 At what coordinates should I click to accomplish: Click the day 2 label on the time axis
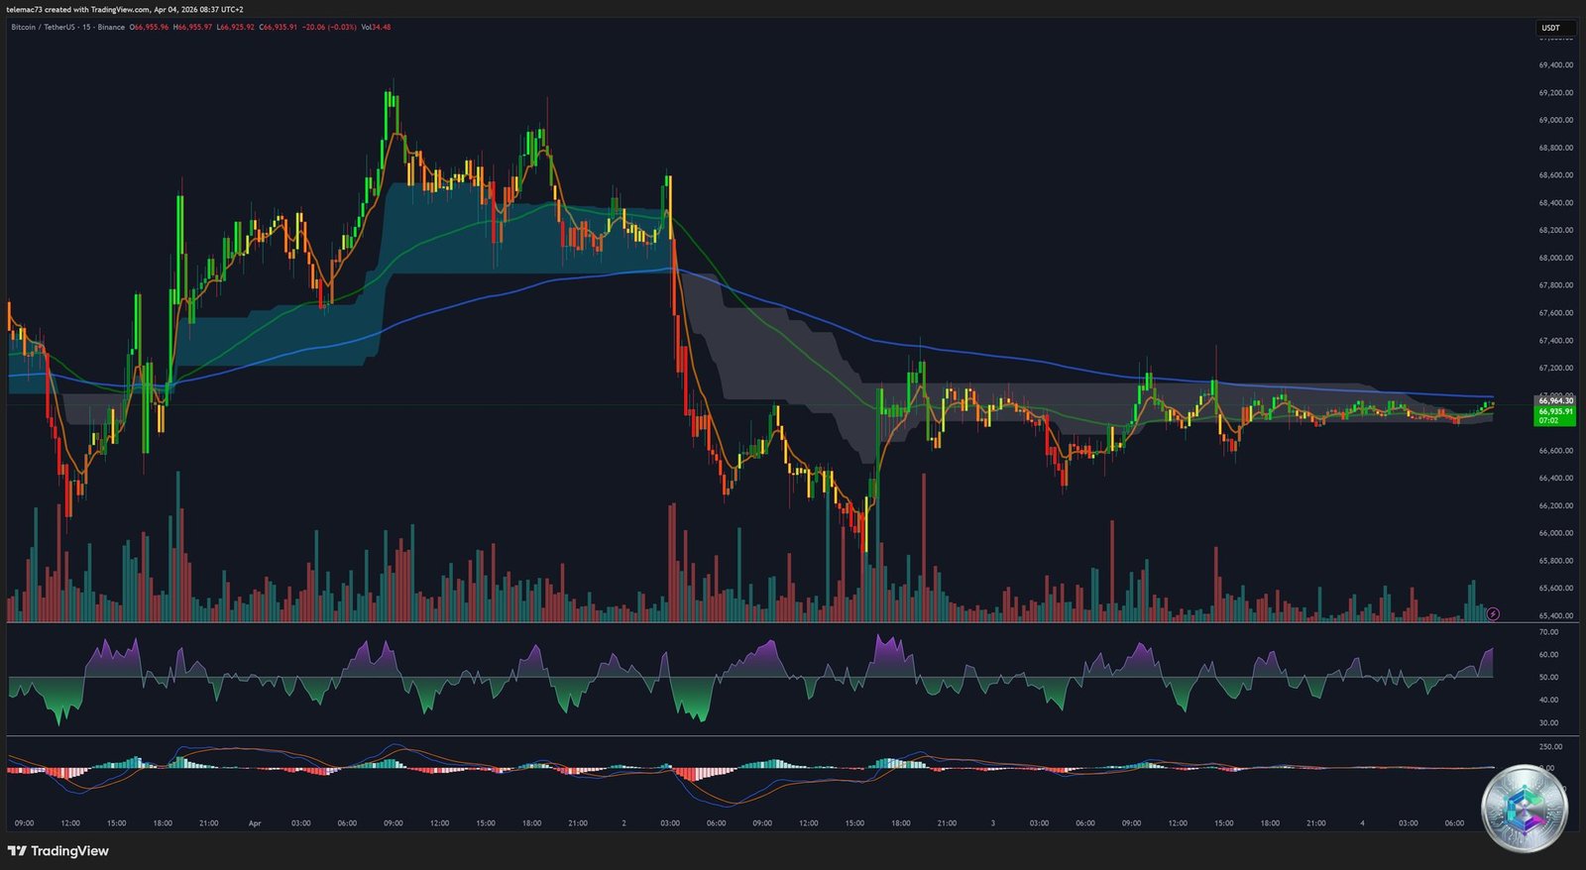tap(623, 822)
